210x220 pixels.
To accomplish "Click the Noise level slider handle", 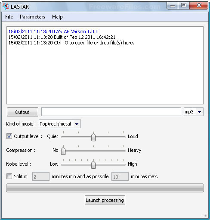I will click(93, 165).
